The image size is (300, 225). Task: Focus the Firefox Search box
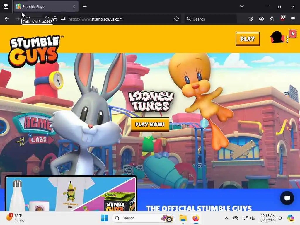(210, 19)
